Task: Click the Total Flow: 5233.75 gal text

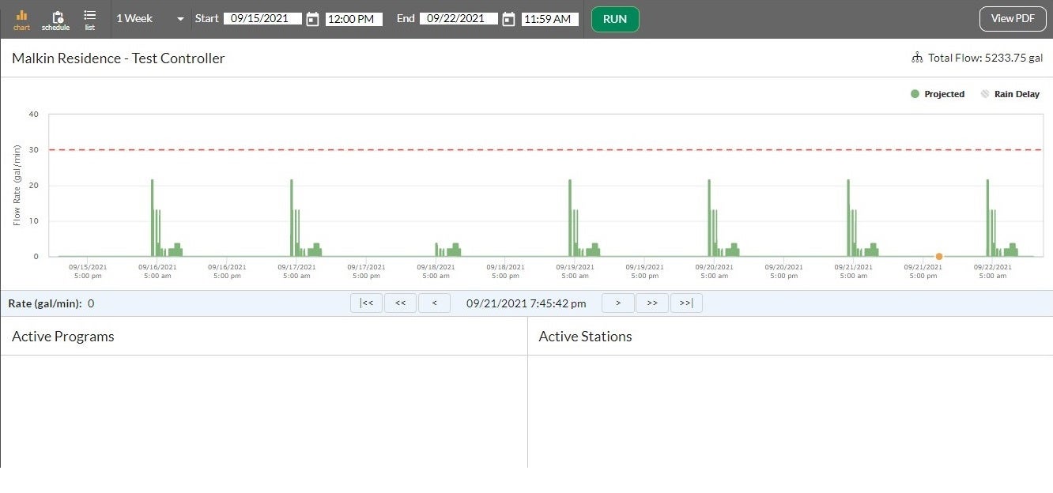Action: click(x=986, y=58)
